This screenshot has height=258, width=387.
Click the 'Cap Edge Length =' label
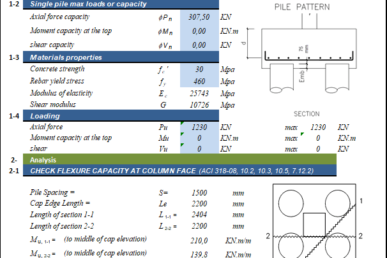(x=60, y=203)
